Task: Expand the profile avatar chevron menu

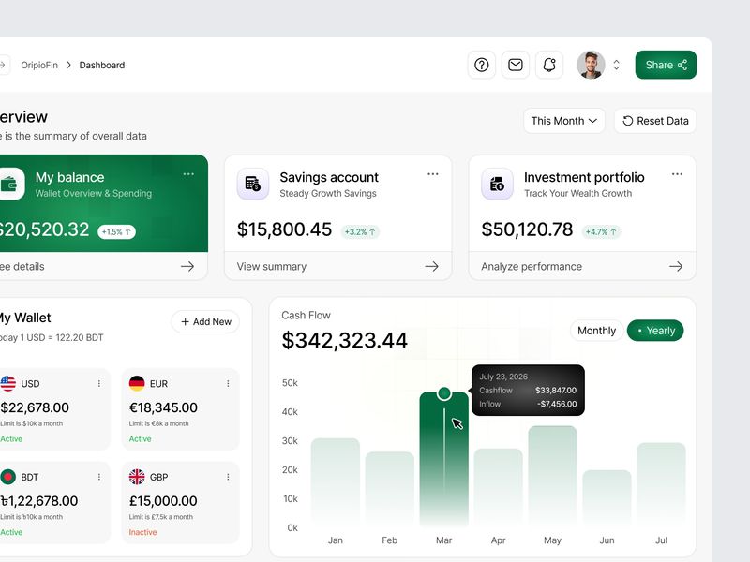Action: pyautogui.click(x=617, y=65)
